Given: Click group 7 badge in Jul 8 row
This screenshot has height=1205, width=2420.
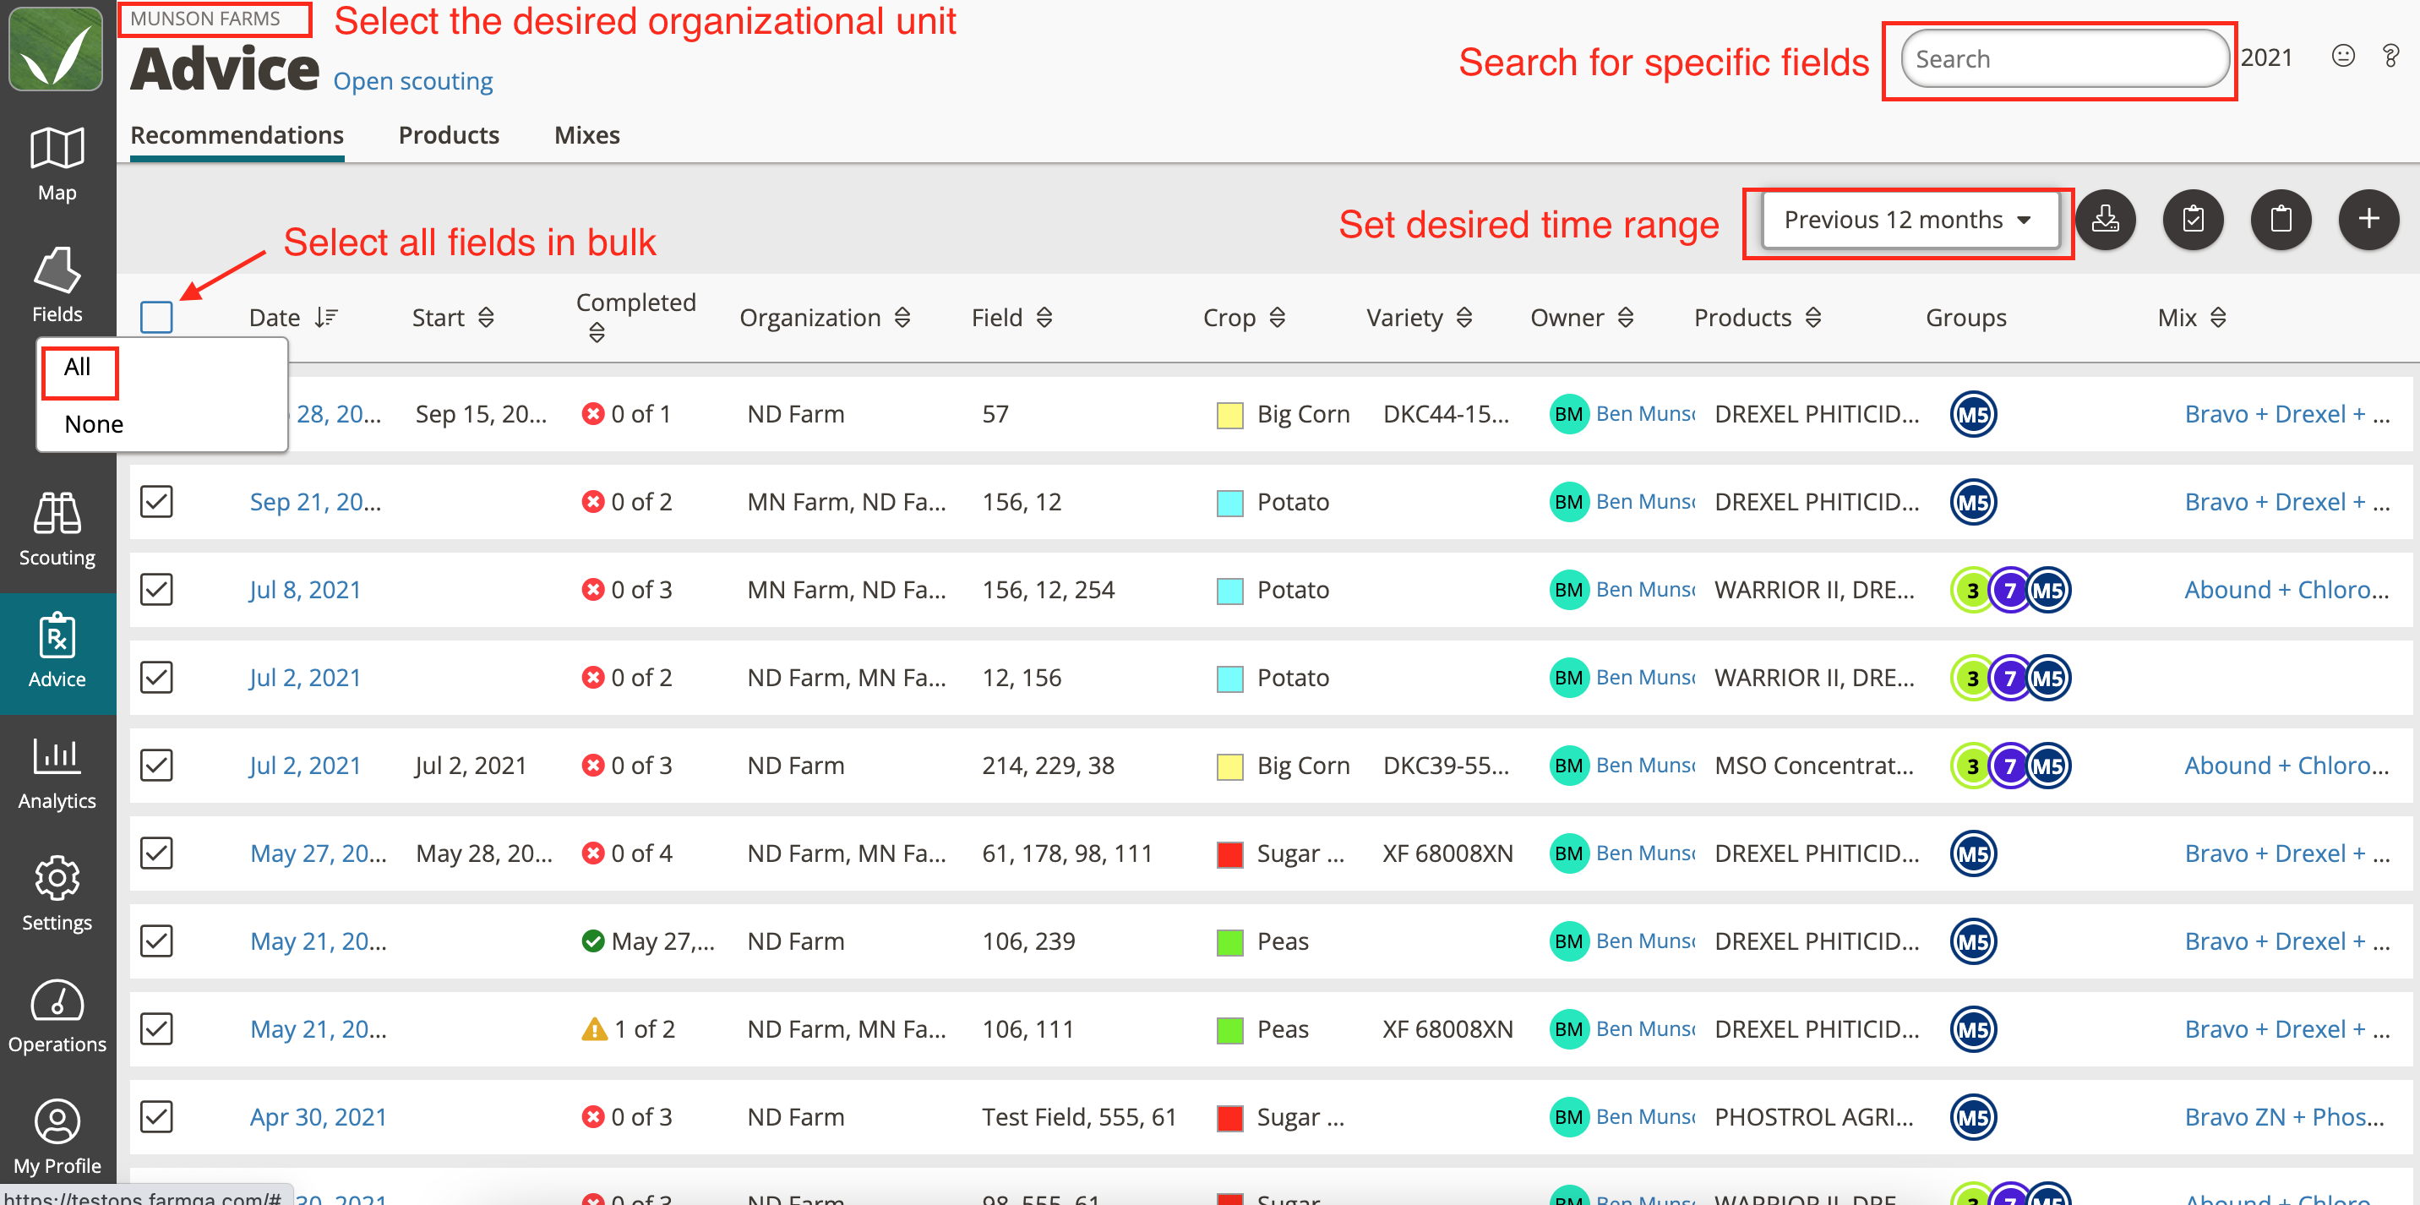Looking at the screenshot, I should point(2009,591).
